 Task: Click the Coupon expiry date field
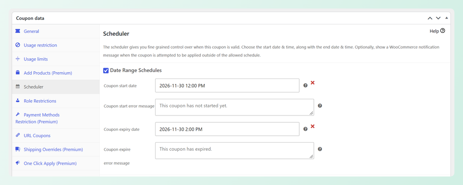coord(227,129)
